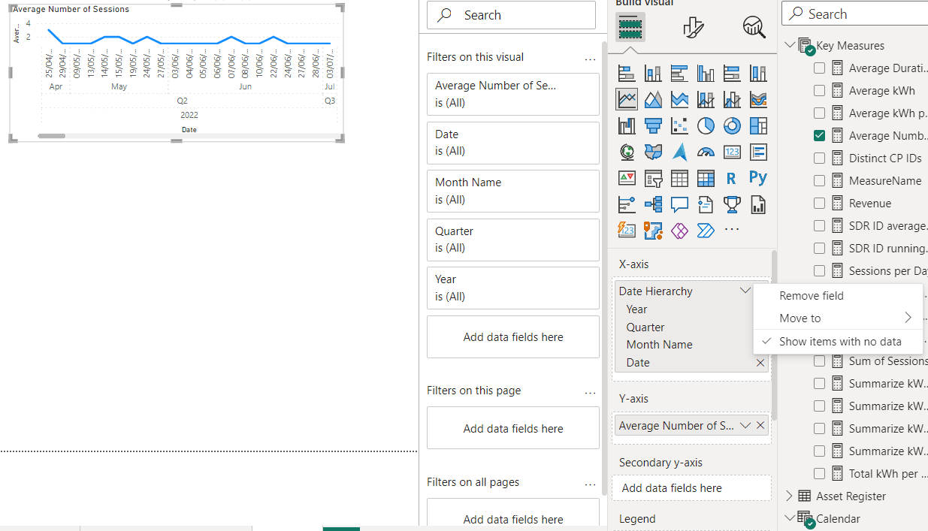Open the Year filter card
This screenshot has width=928, height=531.
(x=513, y=288)
